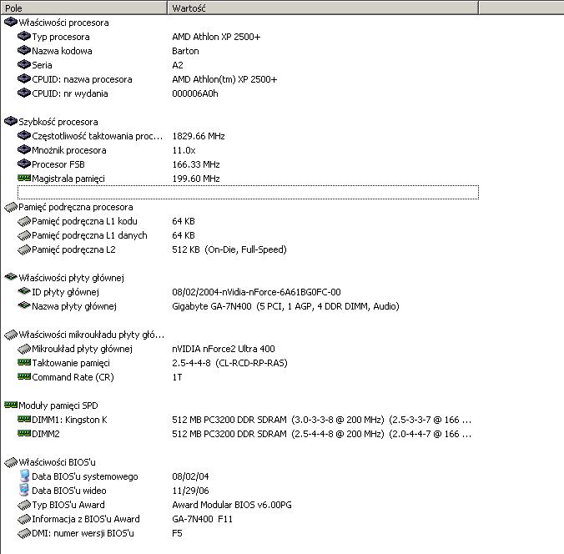Select the 11/29/06 video BIOS date
Screen dimensions: 564x554
pos(190,491)
